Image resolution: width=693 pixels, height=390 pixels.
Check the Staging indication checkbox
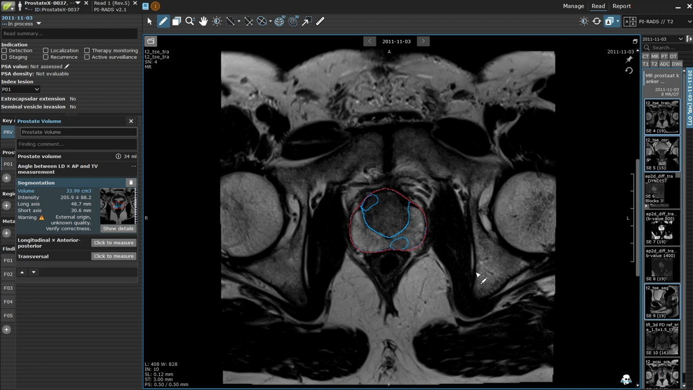[x=4, y=57]
